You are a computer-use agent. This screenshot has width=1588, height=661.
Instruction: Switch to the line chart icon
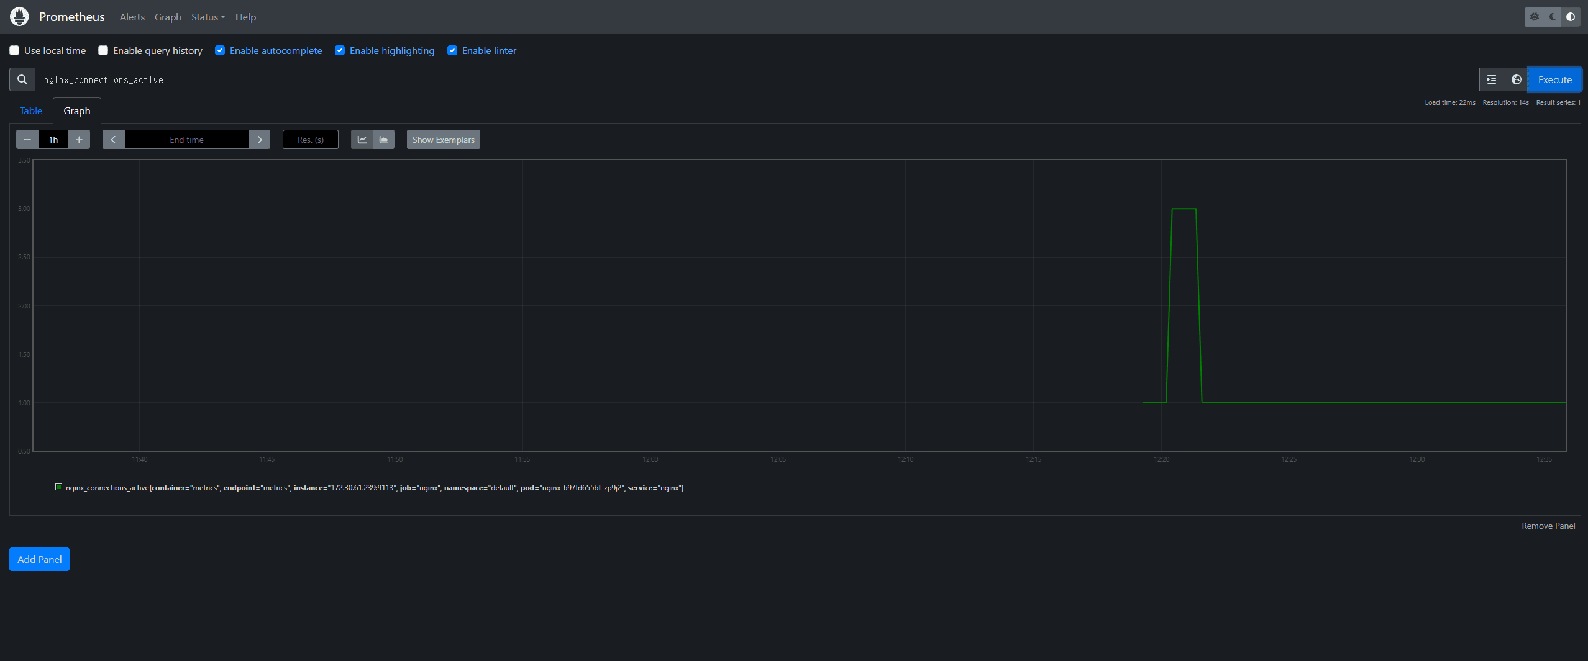[362, 140]
